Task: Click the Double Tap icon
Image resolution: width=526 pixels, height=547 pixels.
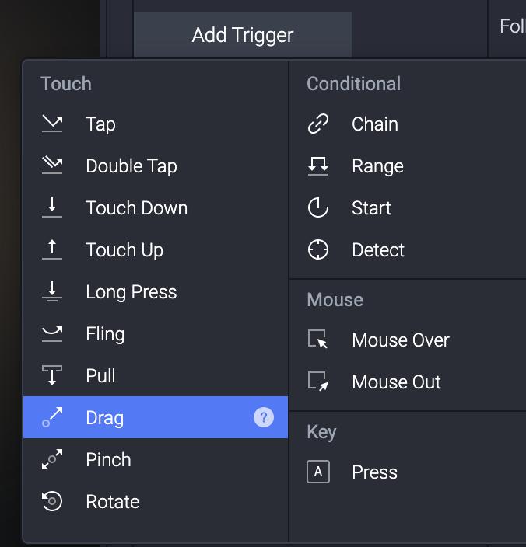Action: tap(52, 166)
